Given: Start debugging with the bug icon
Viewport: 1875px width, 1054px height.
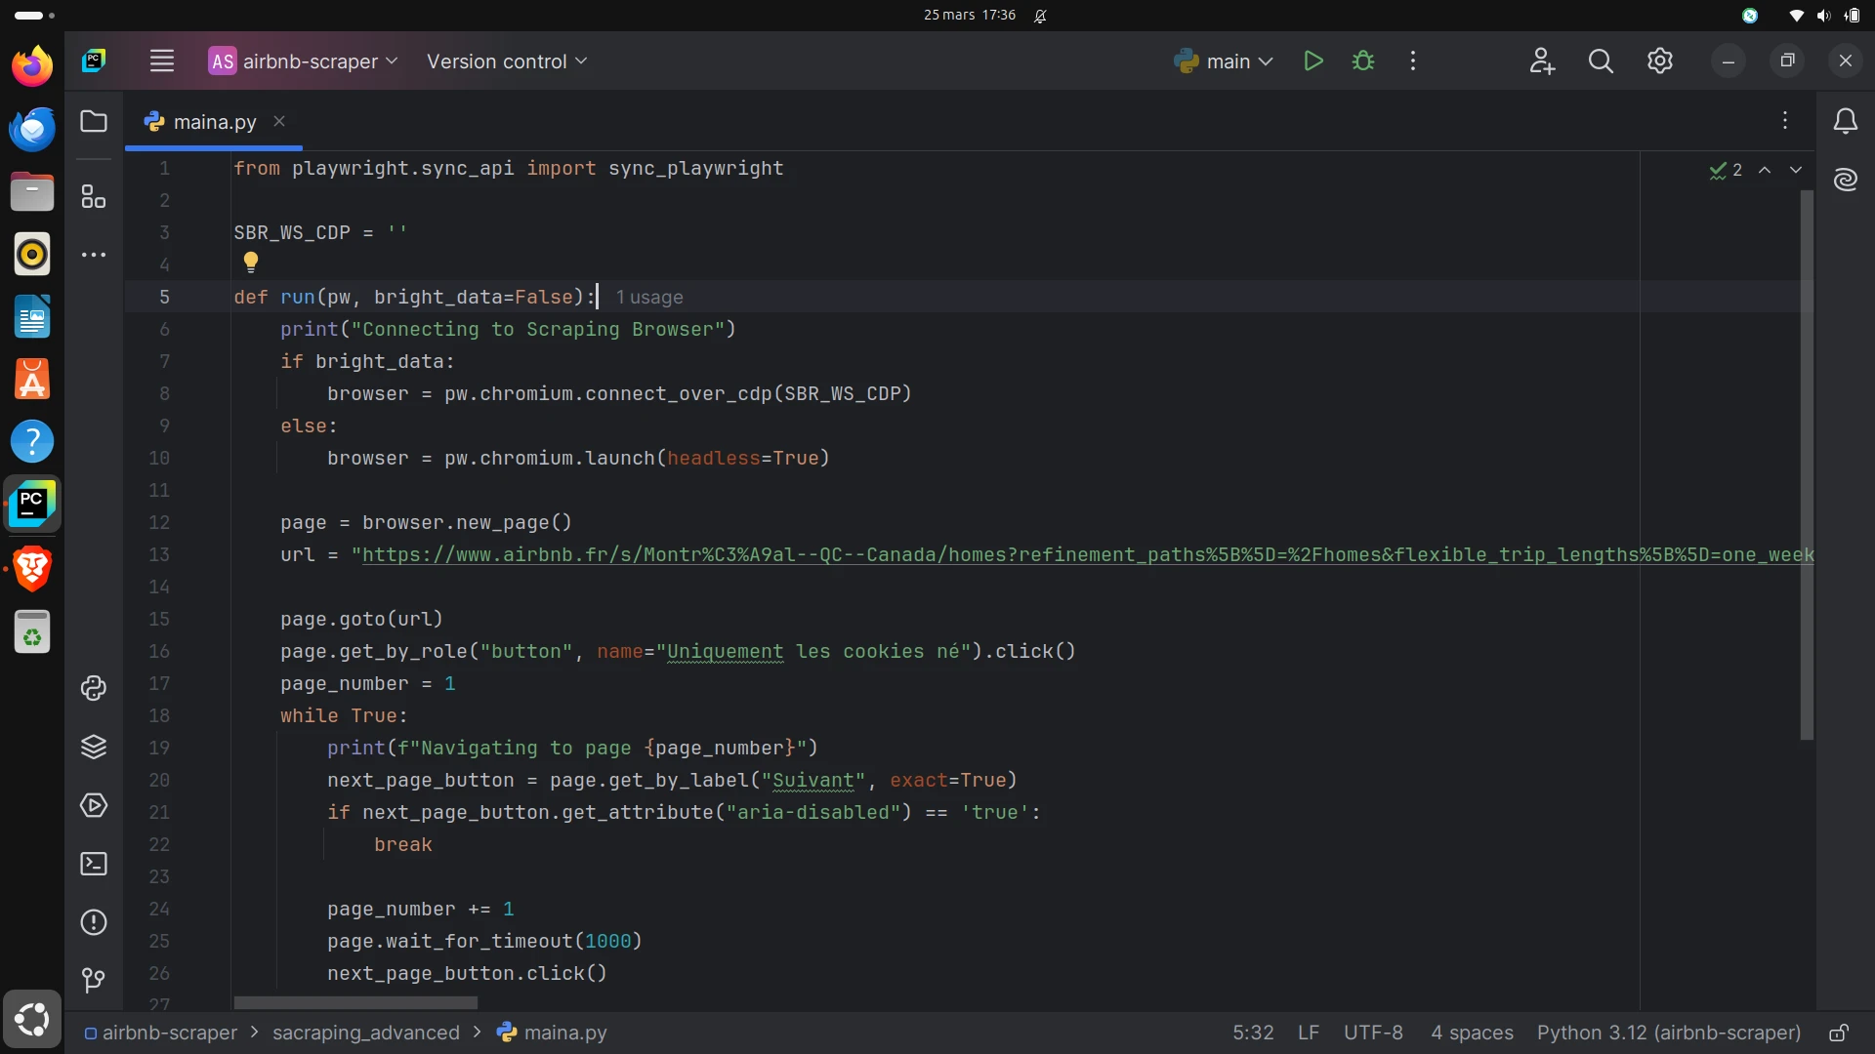Looking at the screenshot, I should click(x=1363, y=61).
